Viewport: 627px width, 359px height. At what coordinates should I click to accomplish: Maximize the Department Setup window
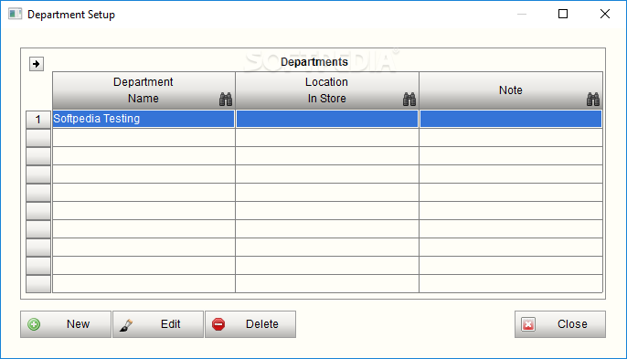pos(563,14)
